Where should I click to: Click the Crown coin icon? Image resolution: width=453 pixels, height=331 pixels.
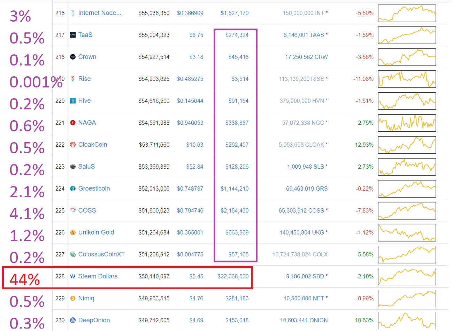click(x=73, y=57)
